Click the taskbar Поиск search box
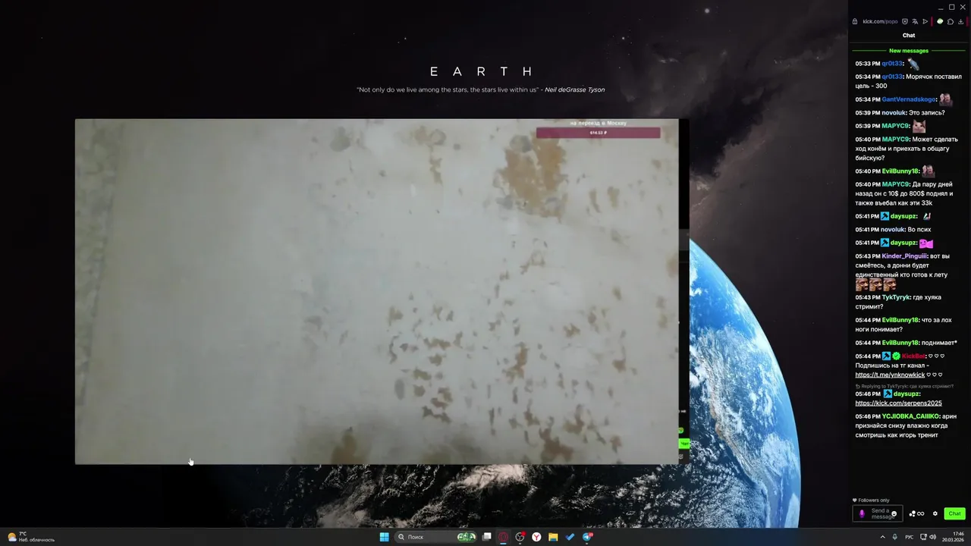971x546 pixels. (x=435, y=537)
